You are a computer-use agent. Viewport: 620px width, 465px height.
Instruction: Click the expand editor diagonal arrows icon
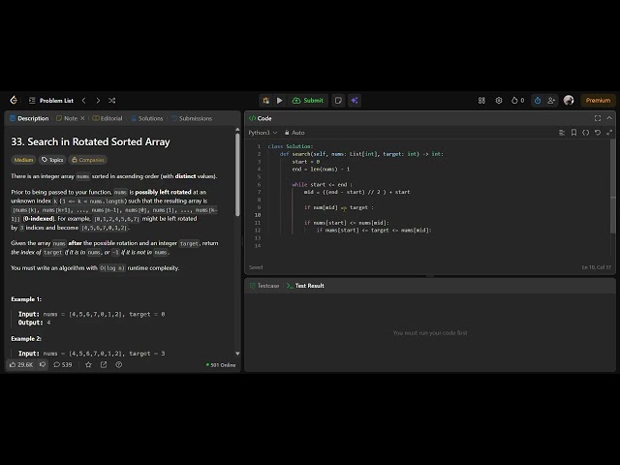click(609, 133)
